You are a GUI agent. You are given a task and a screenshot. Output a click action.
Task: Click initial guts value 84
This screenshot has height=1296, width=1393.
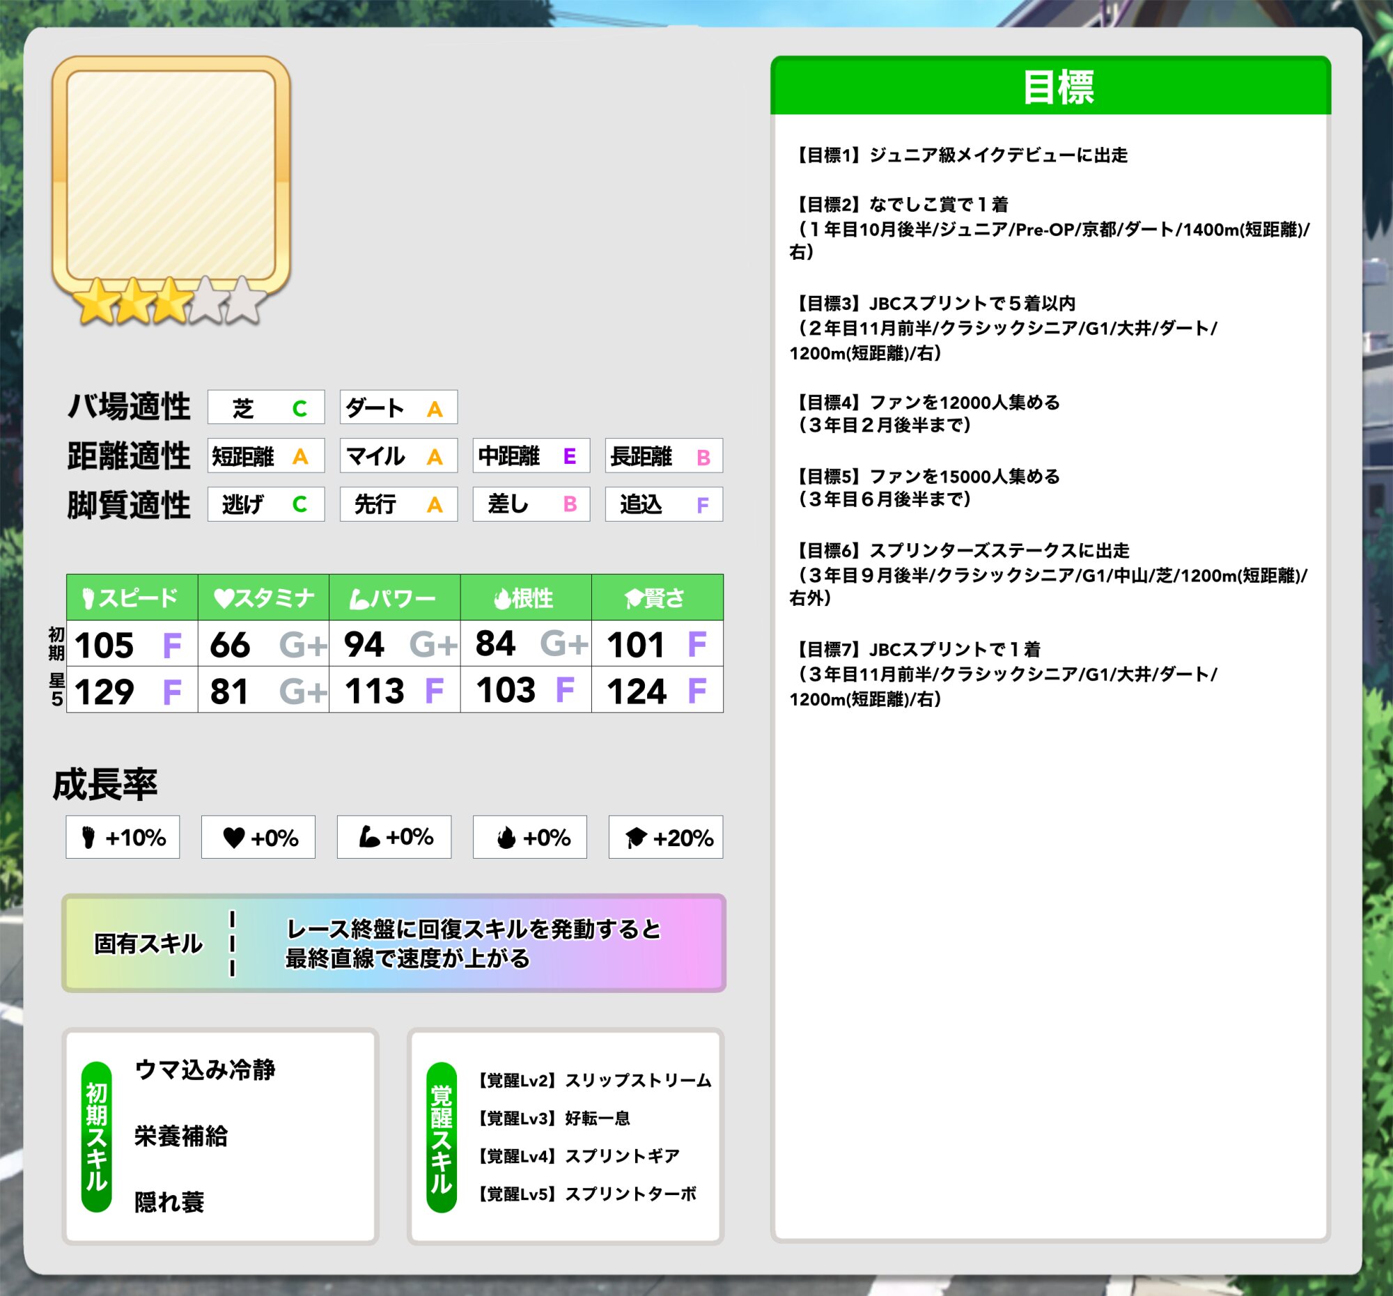[495, 643]
